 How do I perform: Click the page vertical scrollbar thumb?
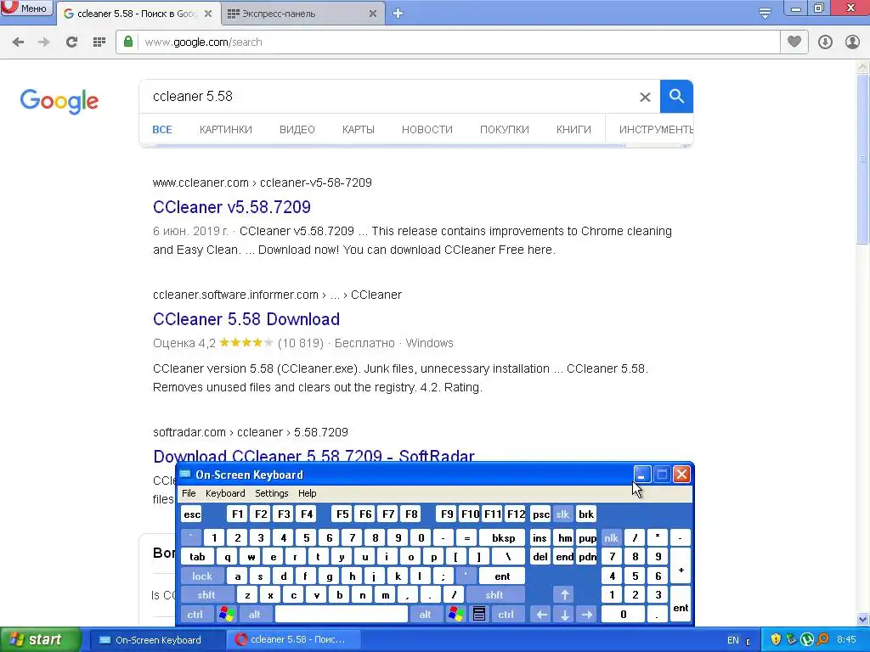tap(862, 158)
